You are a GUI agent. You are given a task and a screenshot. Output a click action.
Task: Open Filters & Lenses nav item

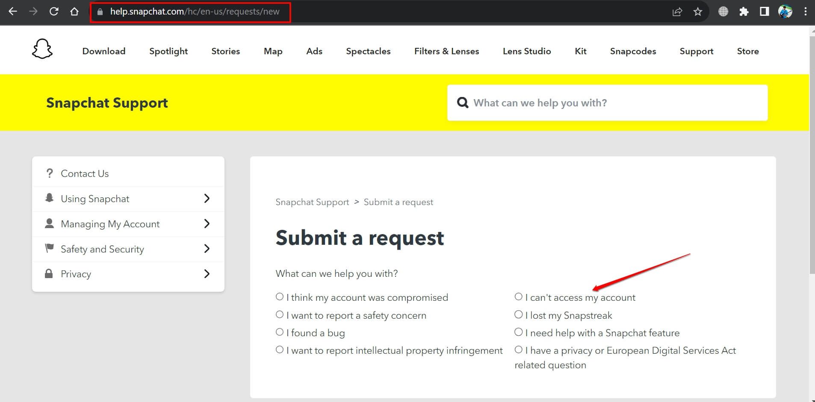(x=447, y=51)
